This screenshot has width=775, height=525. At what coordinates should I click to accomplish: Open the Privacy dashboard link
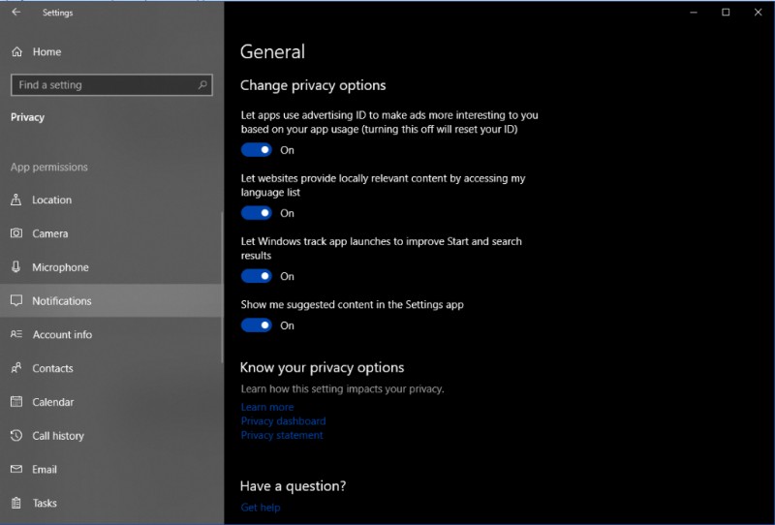283,420
